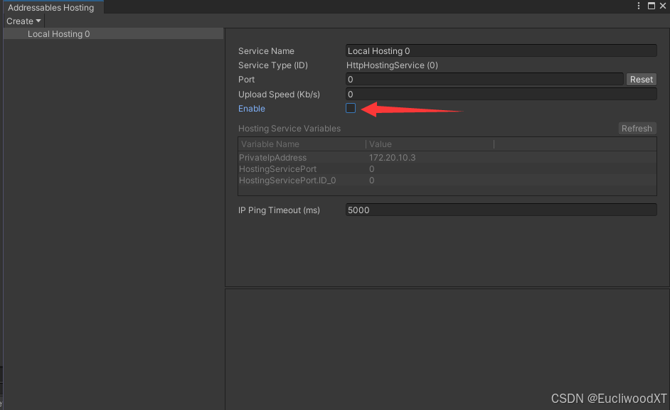The image size is (670, 410).
Task: Click the Reset button next to Port
Action: 640,79
